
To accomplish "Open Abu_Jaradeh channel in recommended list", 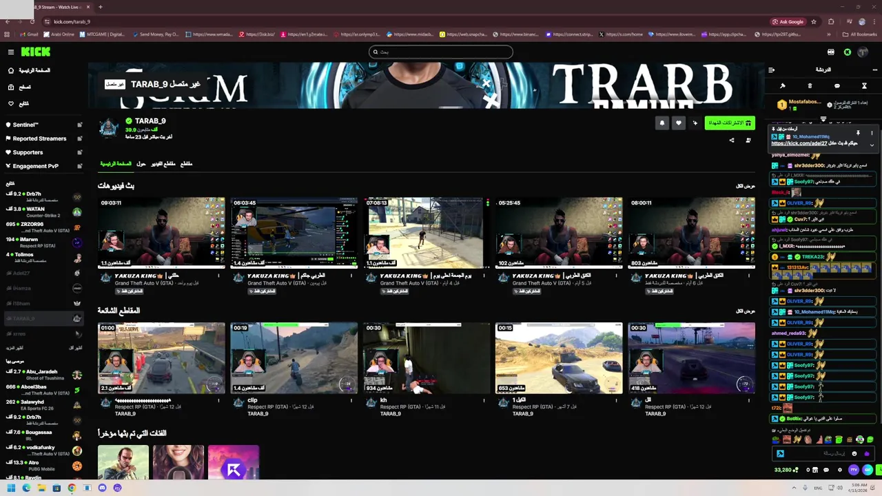I will [x=43, y=375].
